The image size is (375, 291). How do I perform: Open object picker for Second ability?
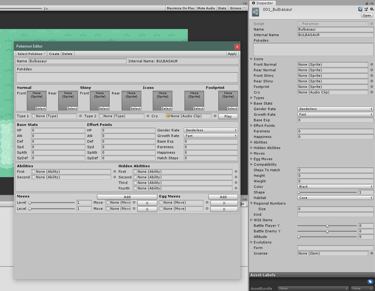tap(115, 177)
